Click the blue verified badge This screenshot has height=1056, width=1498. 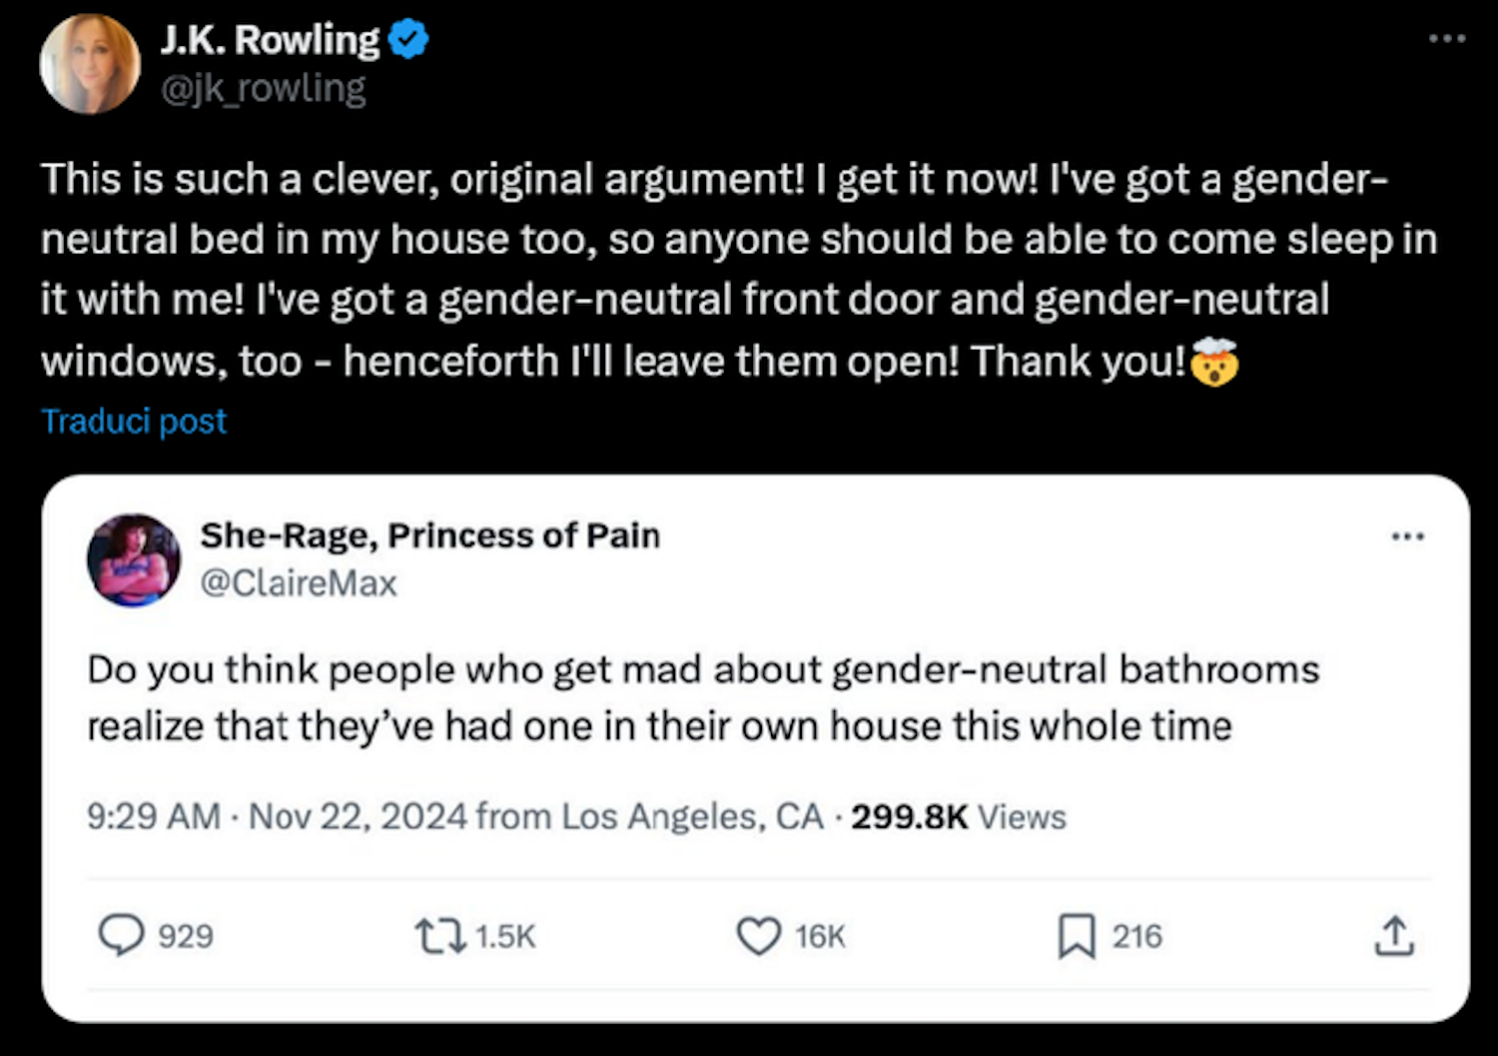(407, 40)
